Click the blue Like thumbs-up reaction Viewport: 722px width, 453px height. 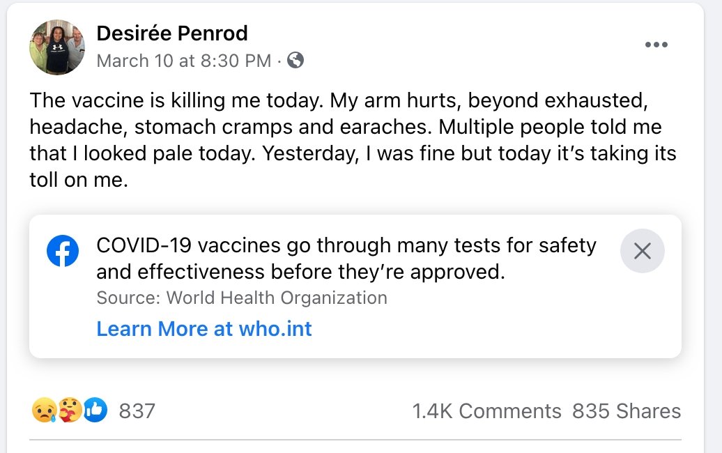tap(95, 410)
